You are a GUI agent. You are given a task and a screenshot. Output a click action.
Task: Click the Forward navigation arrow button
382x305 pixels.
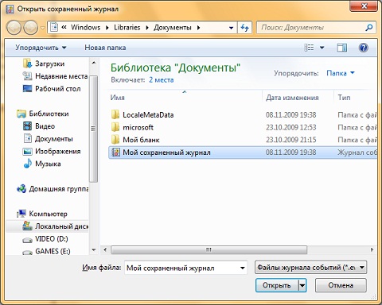point(31,28)
